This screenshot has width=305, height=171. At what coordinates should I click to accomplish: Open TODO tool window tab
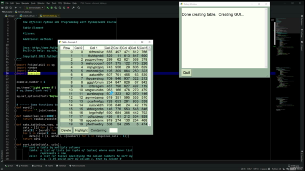click(x=49, y=166)
